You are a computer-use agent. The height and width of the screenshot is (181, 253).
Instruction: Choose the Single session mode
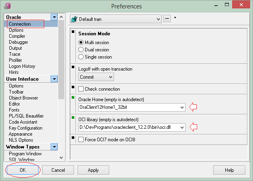tap(81, 57)
